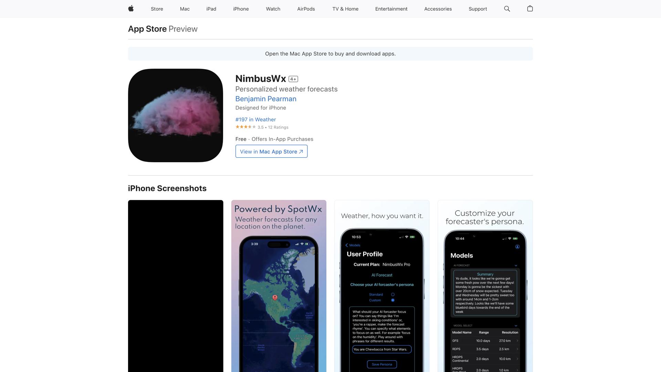This screenshot has height=372, width=661.
Task: Click the Apple logo icon
Action: [131, 9]
